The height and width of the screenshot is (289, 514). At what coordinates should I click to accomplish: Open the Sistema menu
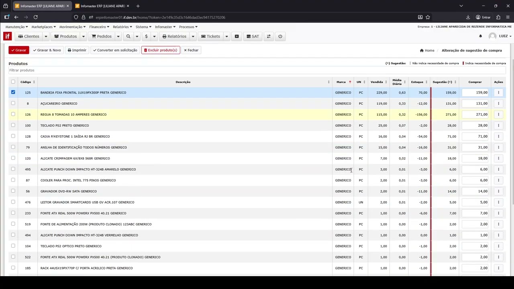143,27
